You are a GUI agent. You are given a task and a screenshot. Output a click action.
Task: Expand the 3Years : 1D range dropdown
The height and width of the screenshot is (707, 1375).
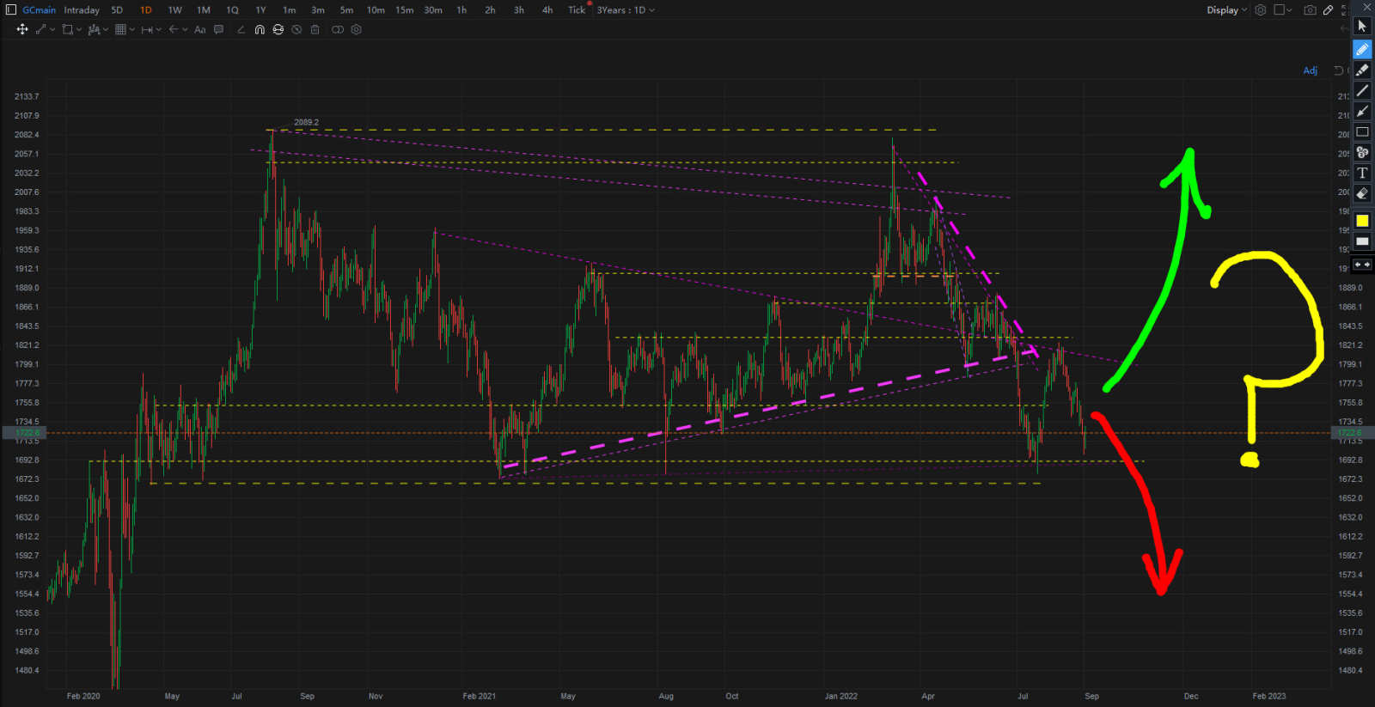[x=626, y=10]
